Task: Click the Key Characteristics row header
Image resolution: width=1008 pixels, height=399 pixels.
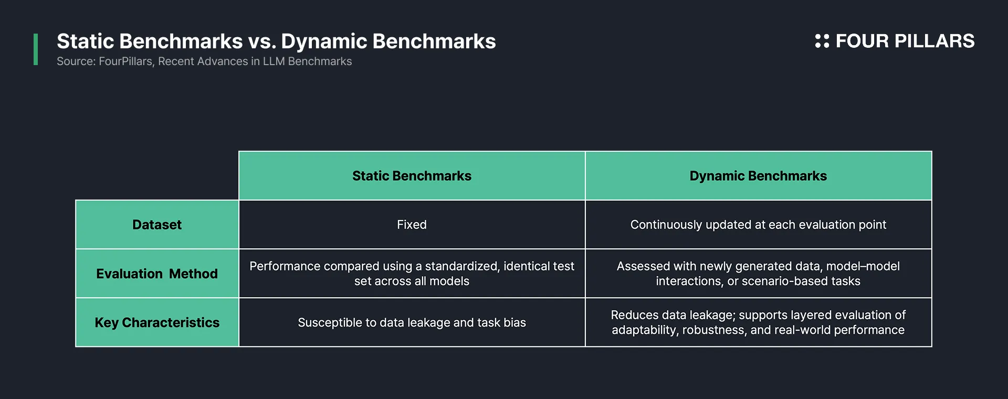Action: click(157, 322)
